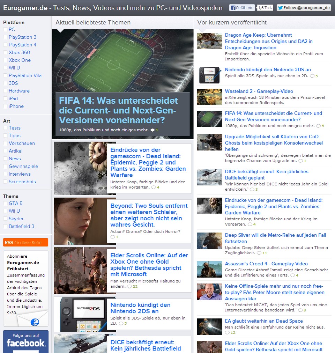Click comment icon on recent FIFA 14 entry
This screenshot has width=335, height=353.
318,126
